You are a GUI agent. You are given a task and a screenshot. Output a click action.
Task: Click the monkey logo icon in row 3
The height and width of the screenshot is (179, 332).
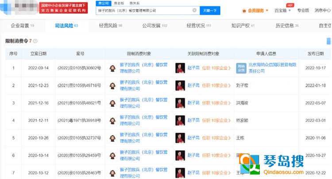112,103
